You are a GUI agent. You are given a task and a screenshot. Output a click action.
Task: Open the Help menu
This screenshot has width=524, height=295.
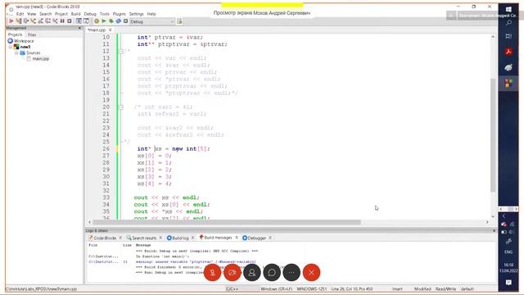[151, 14]
